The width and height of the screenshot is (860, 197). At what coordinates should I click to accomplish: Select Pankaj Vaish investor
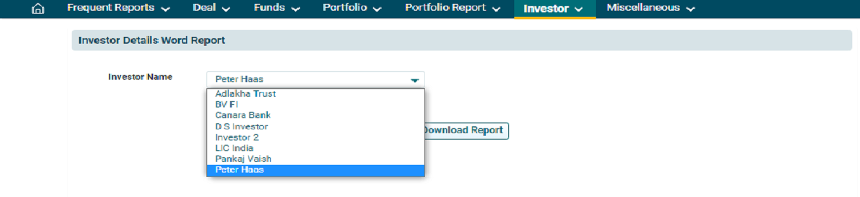point(243,159)
